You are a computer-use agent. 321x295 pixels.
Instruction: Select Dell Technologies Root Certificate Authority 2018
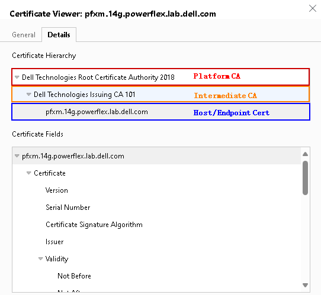point(98,77)
